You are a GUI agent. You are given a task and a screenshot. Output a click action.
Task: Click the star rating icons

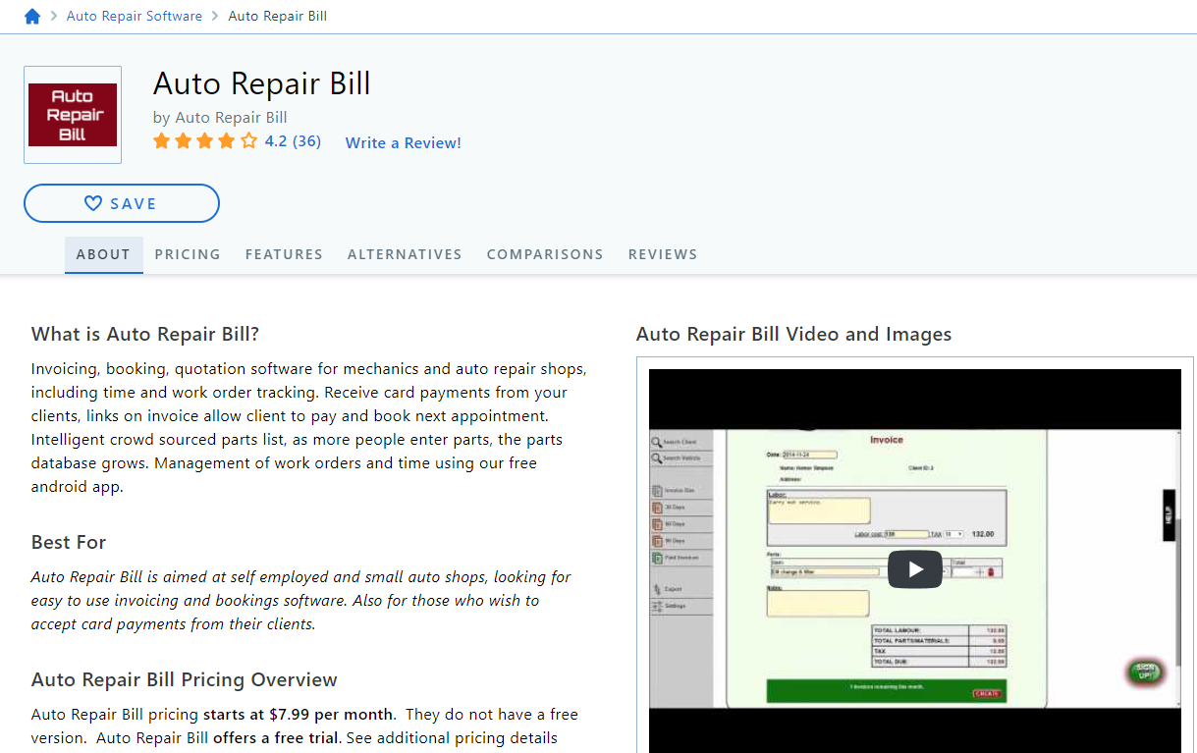205,141
